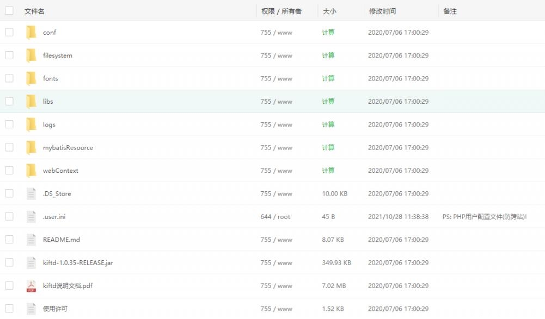
Task: Check the .DS_Store row checkbox
Action: click(9, 193)
